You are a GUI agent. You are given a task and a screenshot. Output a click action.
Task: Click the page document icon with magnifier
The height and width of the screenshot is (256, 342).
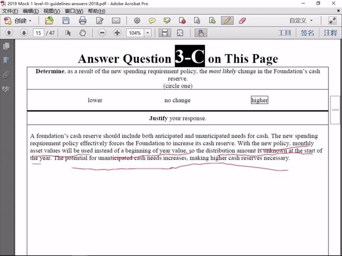[x=197, y=20]
